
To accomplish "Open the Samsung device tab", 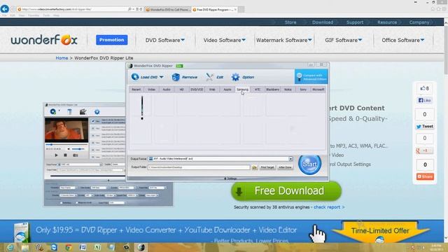I will pos(242,90).
